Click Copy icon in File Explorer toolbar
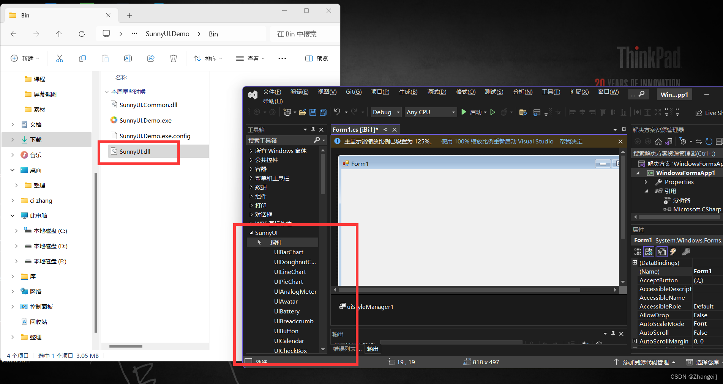723x384 pixels. point(82,58)
